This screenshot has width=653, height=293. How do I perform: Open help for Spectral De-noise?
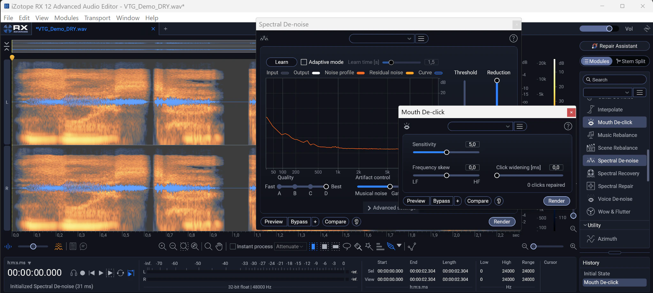513,39
